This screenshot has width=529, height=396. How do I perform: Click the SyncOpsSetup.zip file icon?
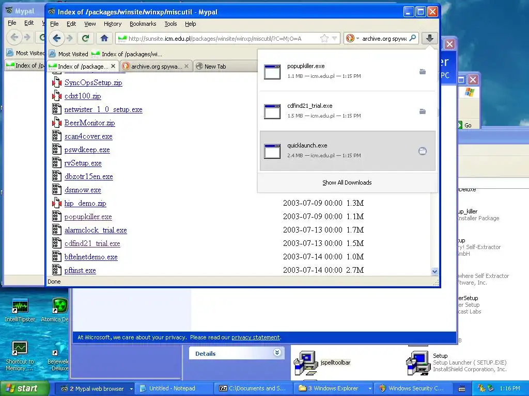[56, 82]
